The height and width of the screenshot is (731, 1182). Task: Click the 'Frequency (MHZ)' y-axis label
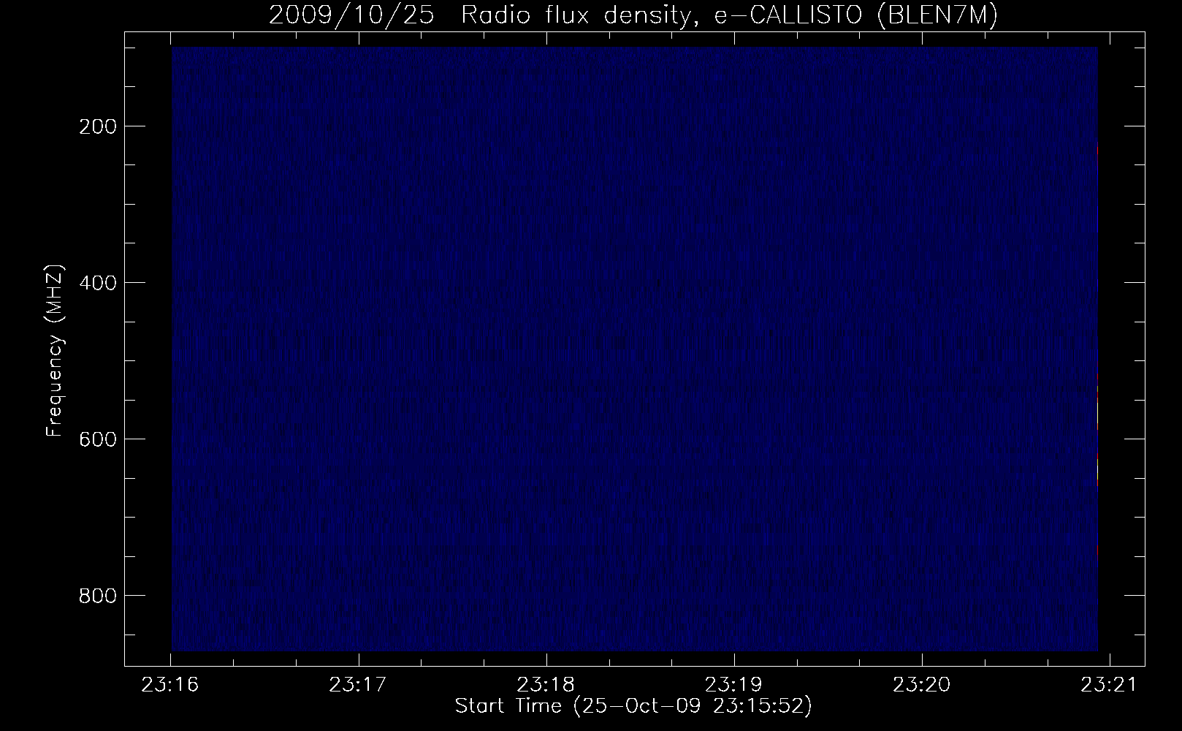(55, 350)
